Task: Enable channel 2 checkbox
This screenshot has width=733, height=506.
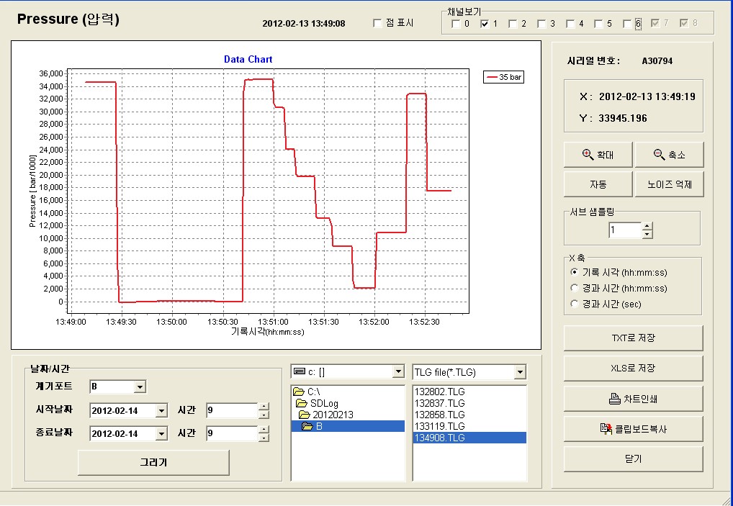Action: (x=513, y=24)
